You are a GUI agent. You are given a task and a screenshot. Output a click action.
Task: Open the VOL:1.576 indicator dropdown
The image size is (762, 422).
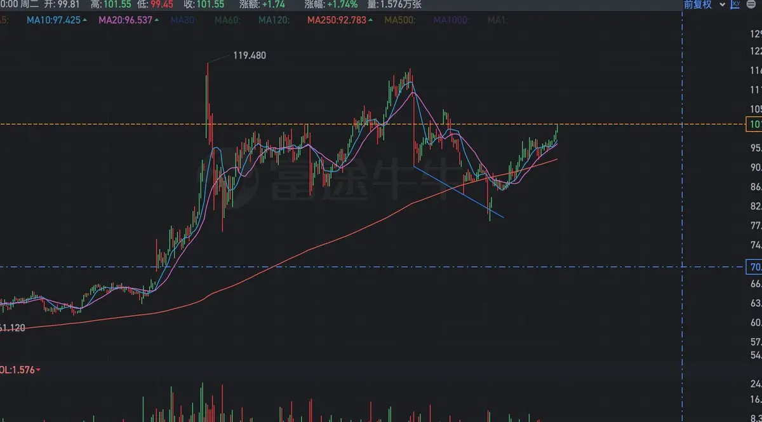tap(20, 369)
